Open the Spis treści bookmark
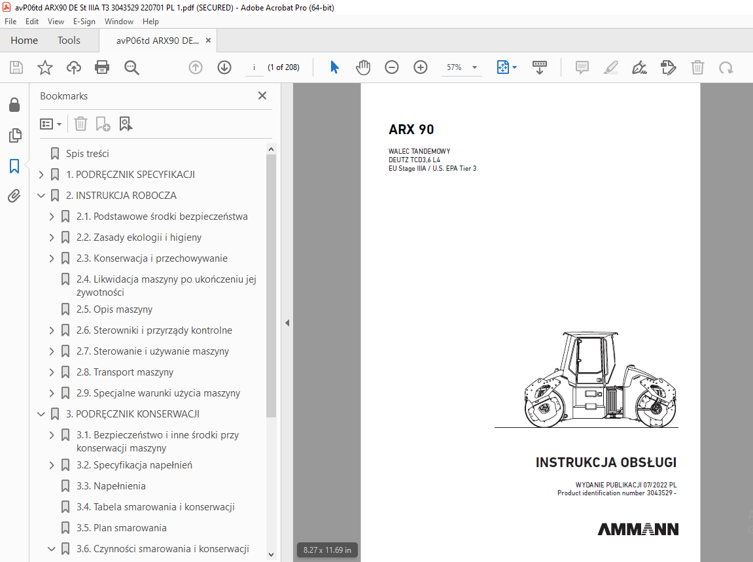Image resolution: width=753 pixels, height=562 pixels. (x=88, y=154)
